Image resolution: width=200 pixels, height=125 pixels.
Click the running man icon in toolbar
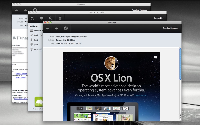pos(60,18)
